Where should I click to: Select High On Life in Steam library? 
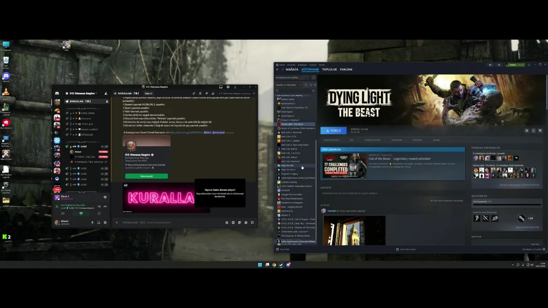[x=287, y=166]
